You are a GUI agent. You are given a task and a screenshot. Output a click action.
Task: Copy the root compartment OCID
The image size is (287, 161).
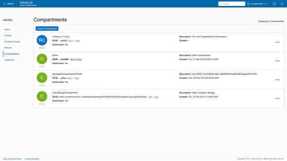pyautogui.click(x=78, y=41)
